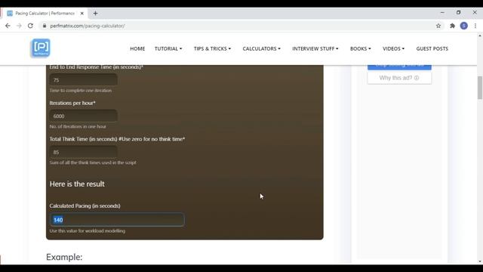Restore down the Chrome window
Image resolution: width=483 pixels, height=272 pixels.
[458, 13]
